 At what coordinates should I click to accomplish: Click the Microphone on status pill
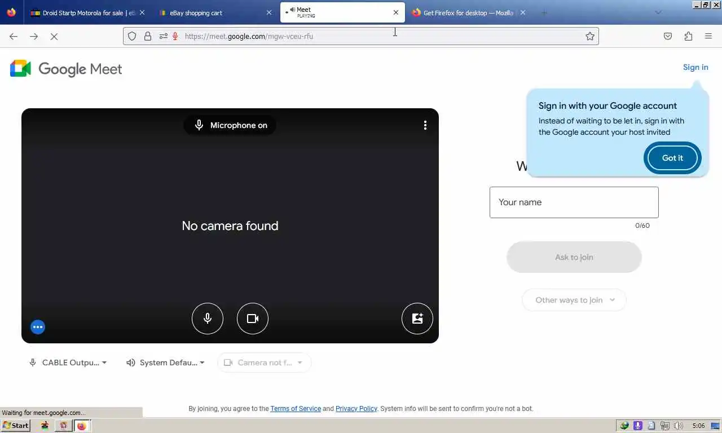coord(230,125)
